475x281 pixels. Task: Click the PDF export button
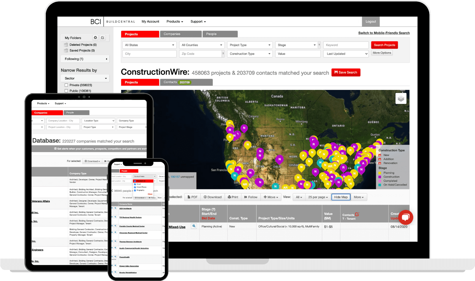tap(193, 197)
